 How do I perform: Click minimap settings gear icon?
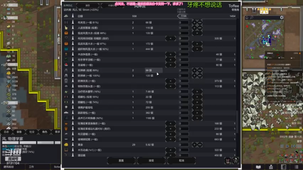point(281,17)
